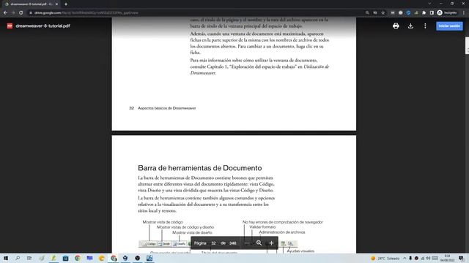Click the heading Barra de herramientas de Documento

tap(200, 168)
